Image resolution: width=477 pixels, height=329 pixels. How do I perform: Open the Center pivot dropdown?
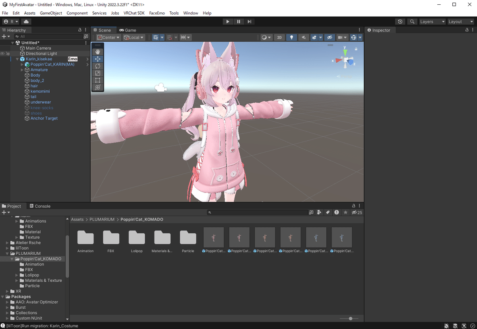[109, 37]
